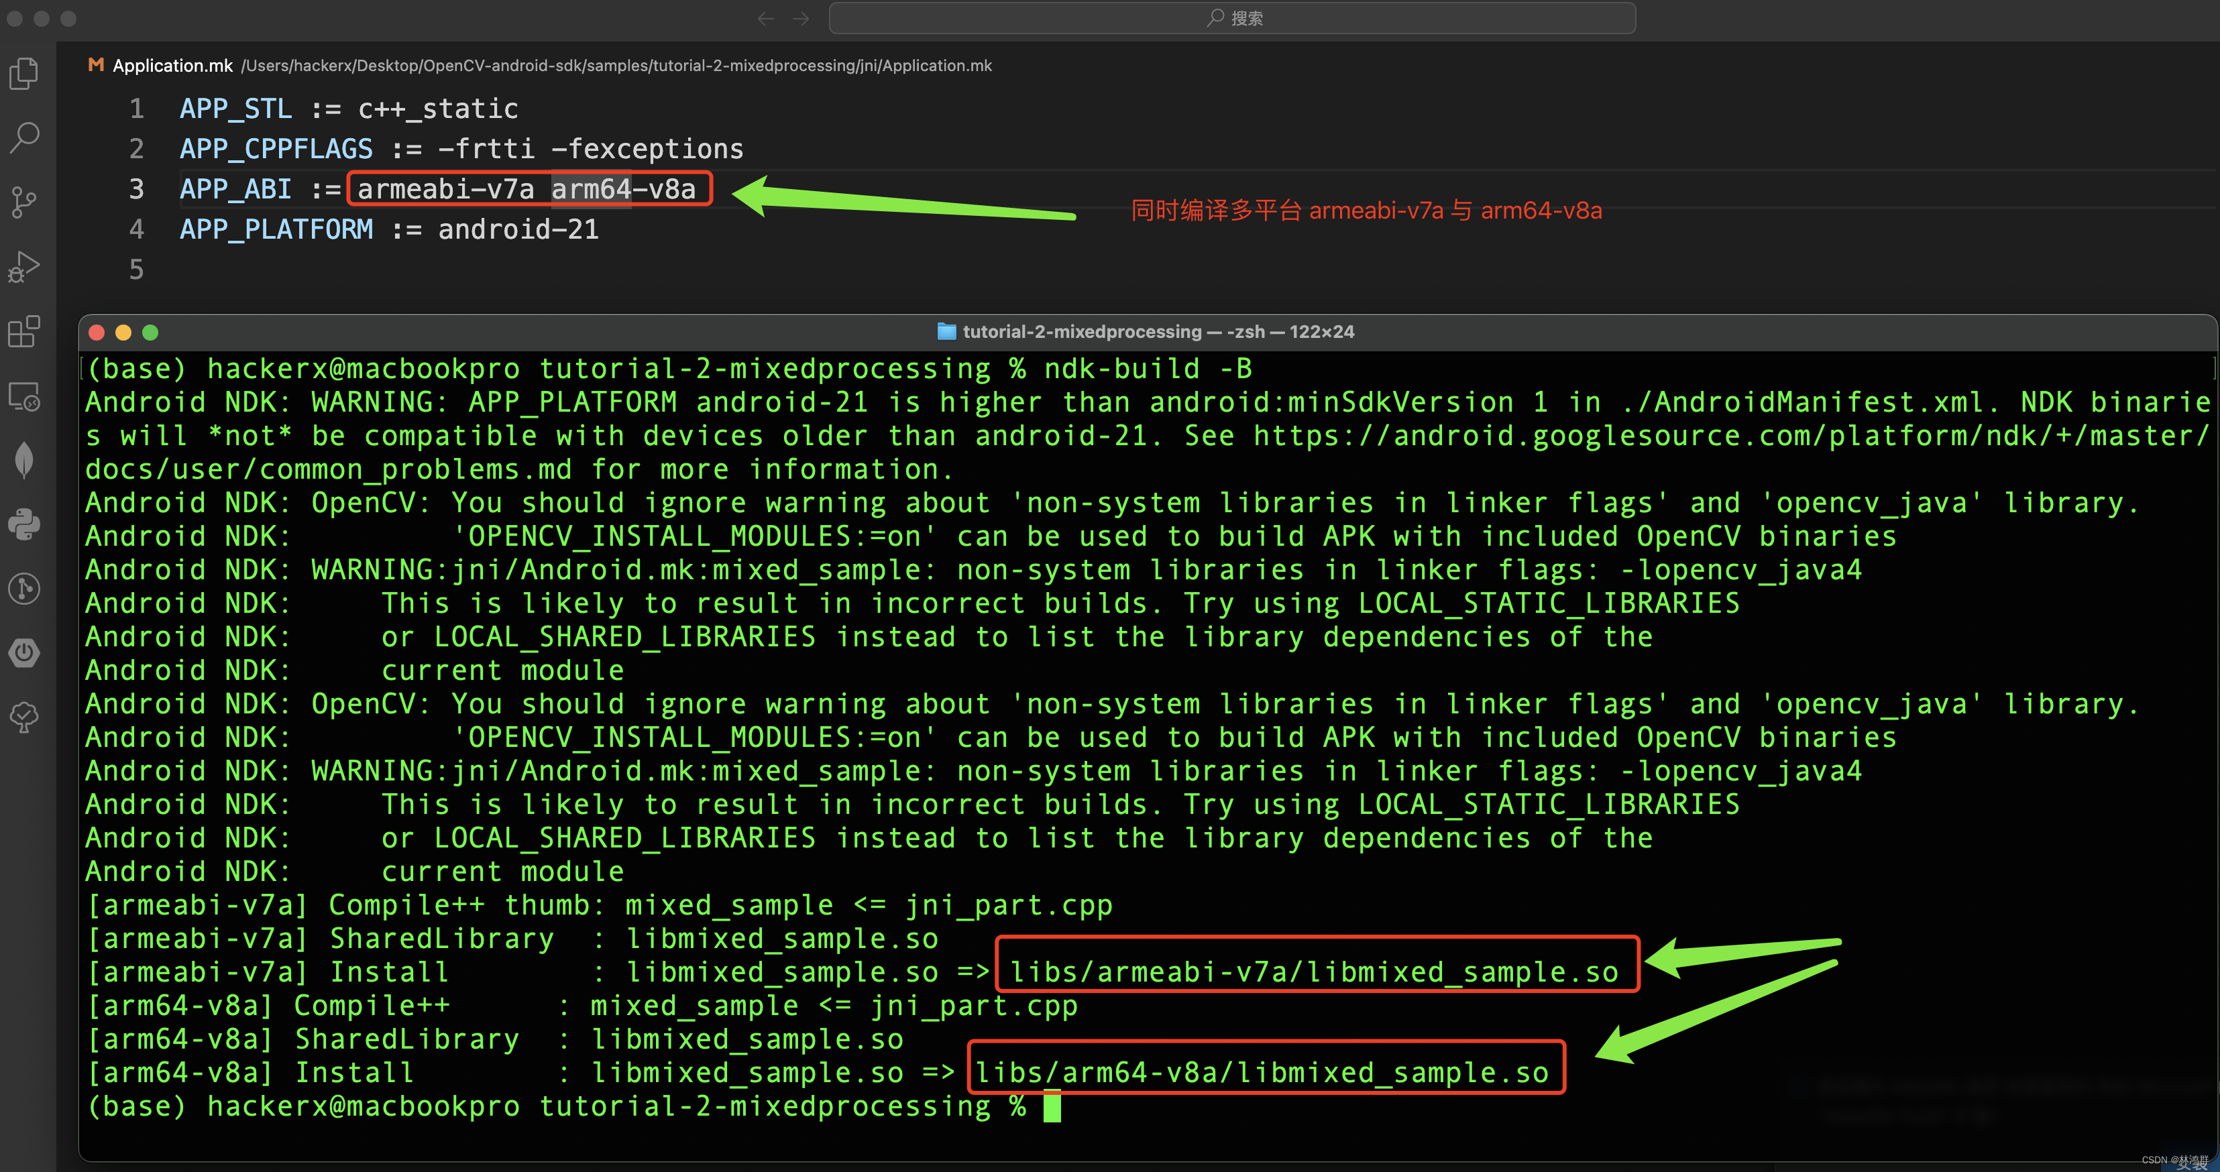The width and height of the screenshot is (2220, 1172).
Task: Open the Spring Boot Dashboard icon
Action: (x=24, y=652)
